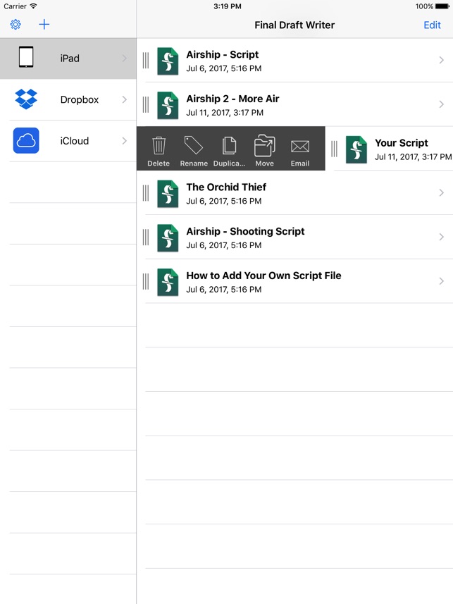Click date under Airship - Script

[224, 68]
